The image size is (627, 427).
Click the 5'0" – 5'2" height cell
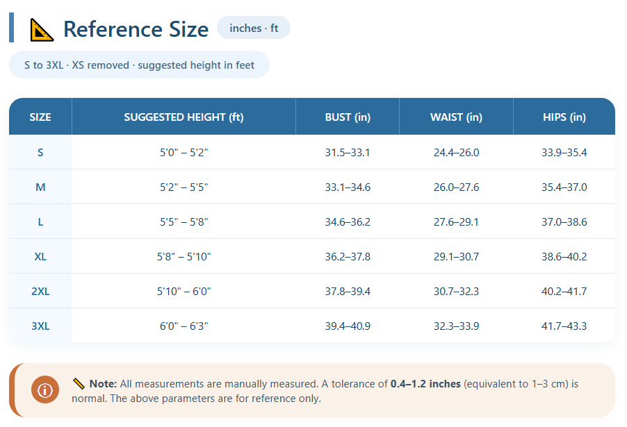184,152
